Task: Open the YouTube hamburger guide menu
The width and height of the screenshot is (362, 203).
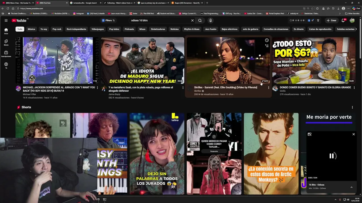Action: pos(6,20)
